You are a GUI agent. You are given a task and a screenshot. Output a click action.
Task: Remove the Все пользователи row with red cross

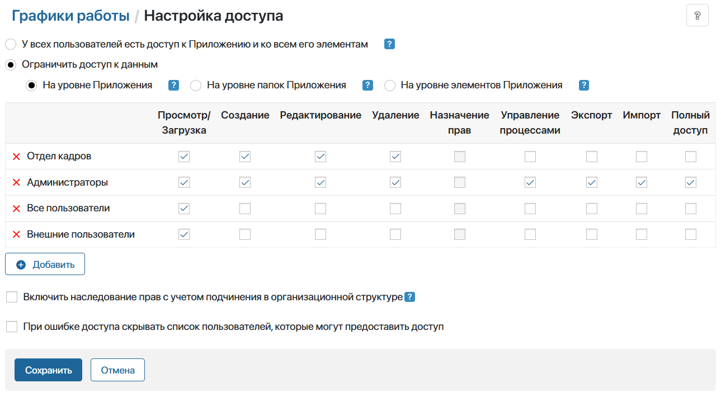tap(16, 209)
